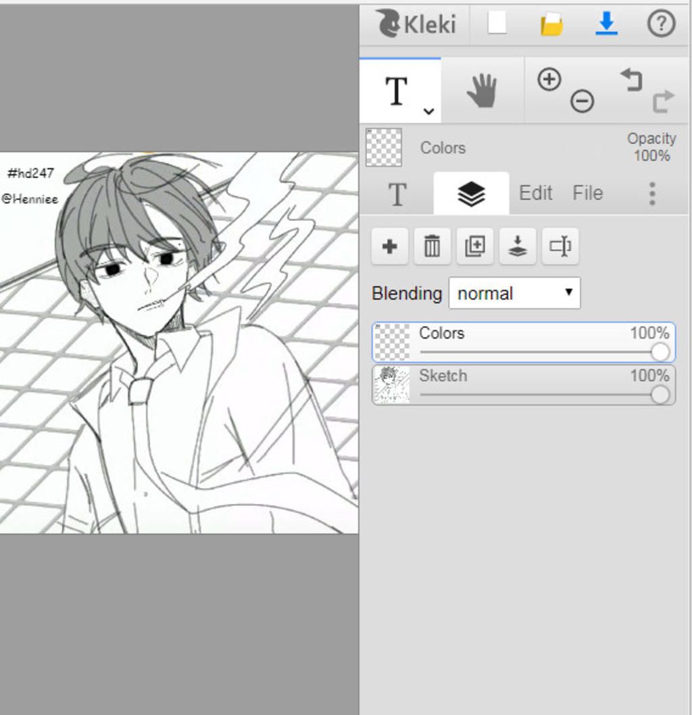This screenshot has width=692, height=715.
Task: Switch to the Text settings tab
Action: coord(397,194)
